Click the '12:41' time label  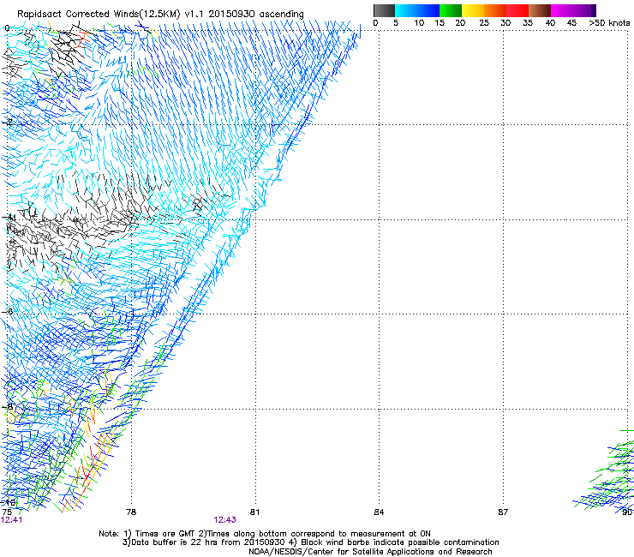[x=11, y=520]
